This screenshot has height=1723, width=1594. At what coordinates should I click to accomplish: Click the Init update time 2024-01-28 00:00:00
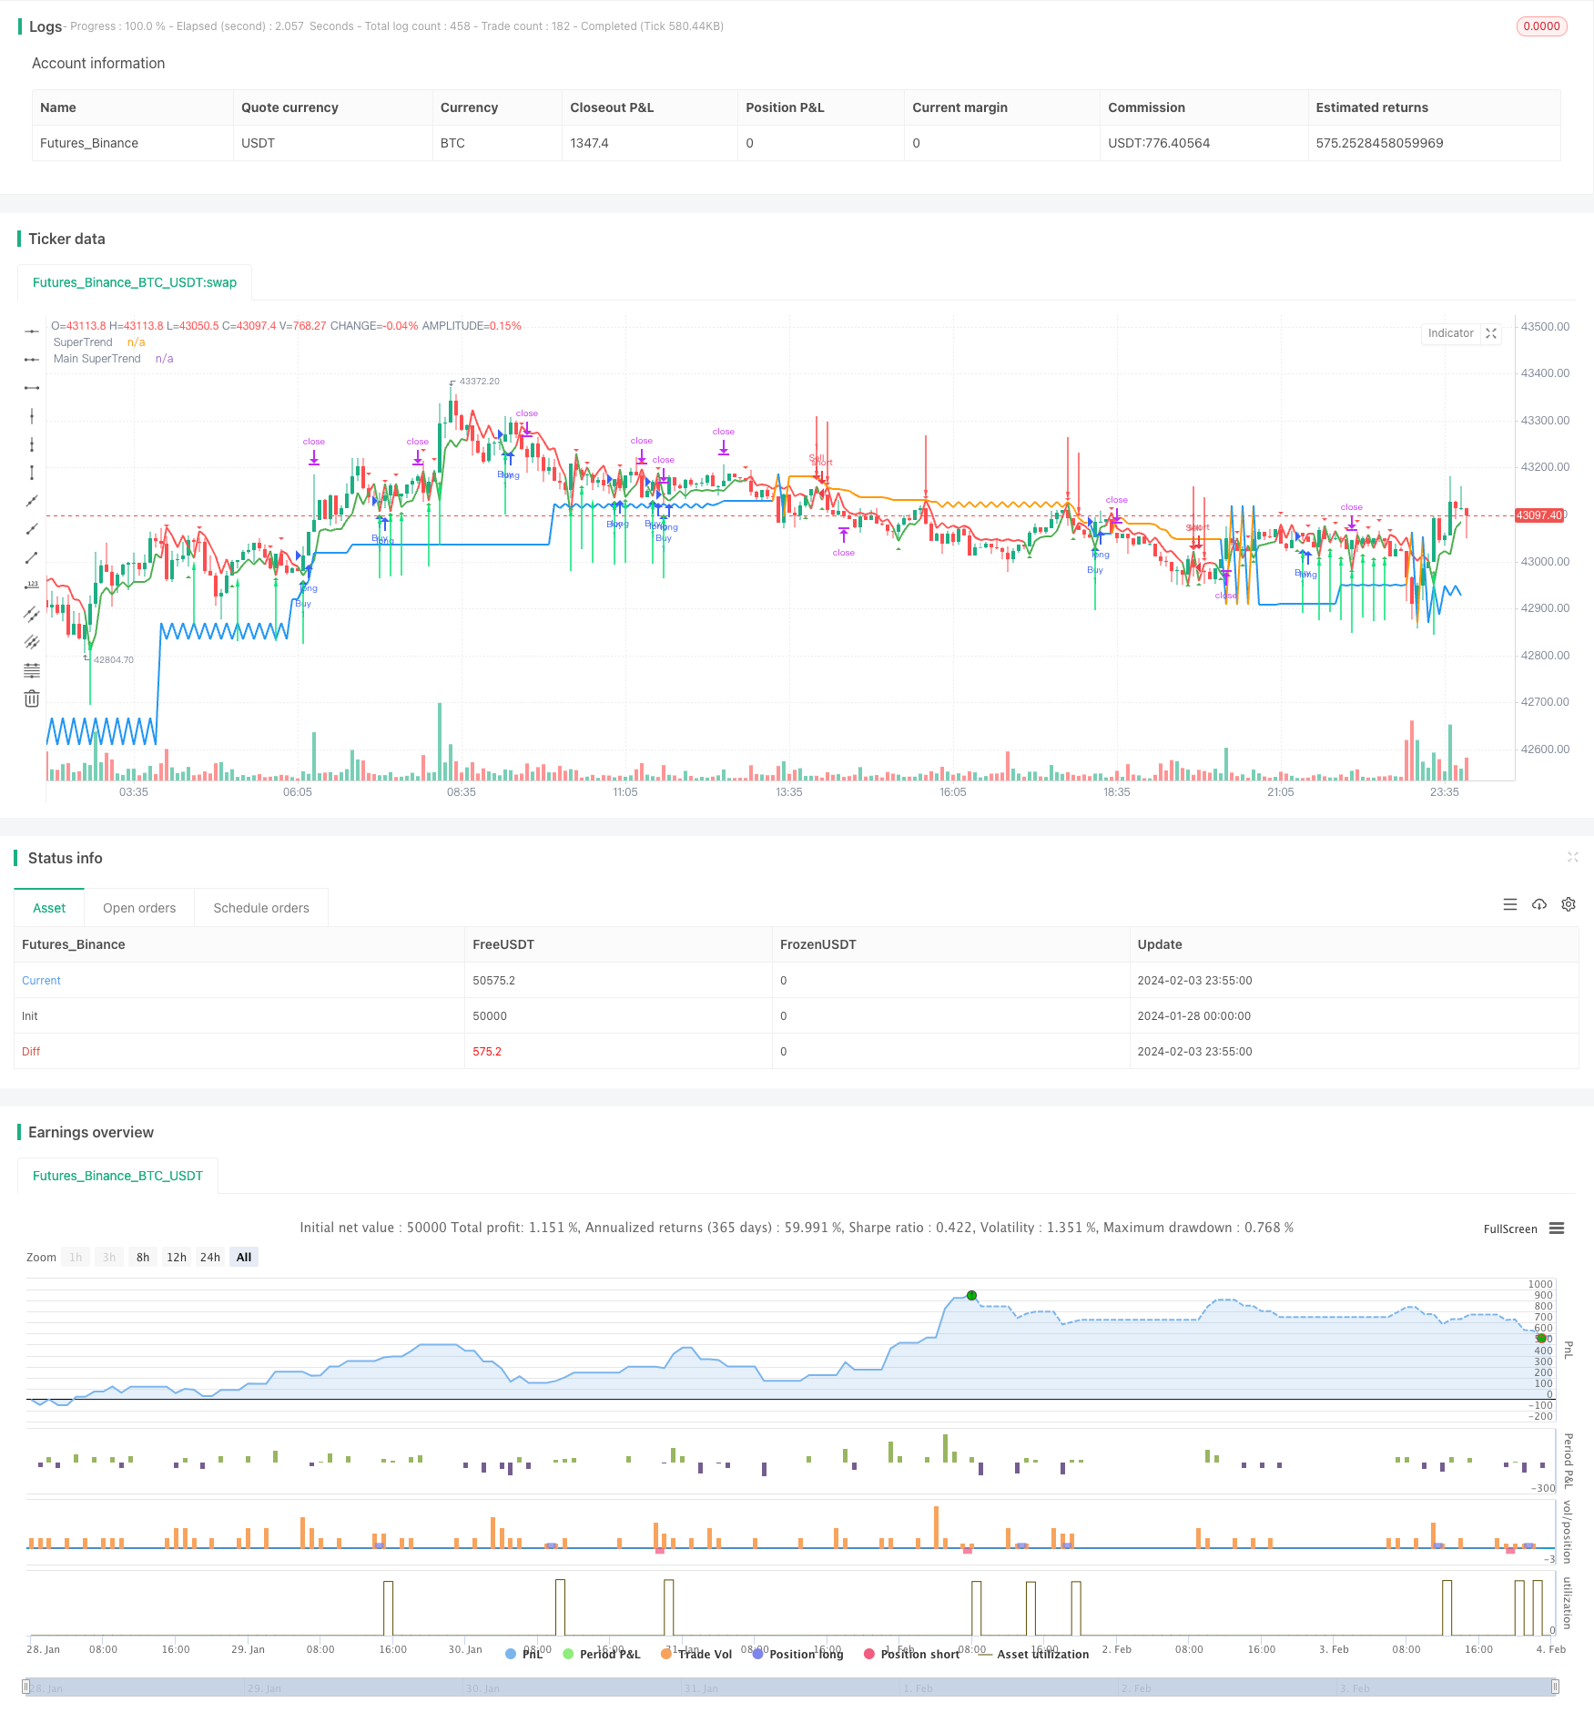tap(1194, 1016)
